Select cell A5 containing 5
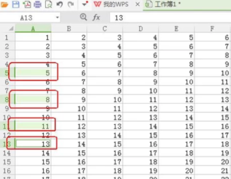This screenshot has height=179, width=231. click(33, 73)
